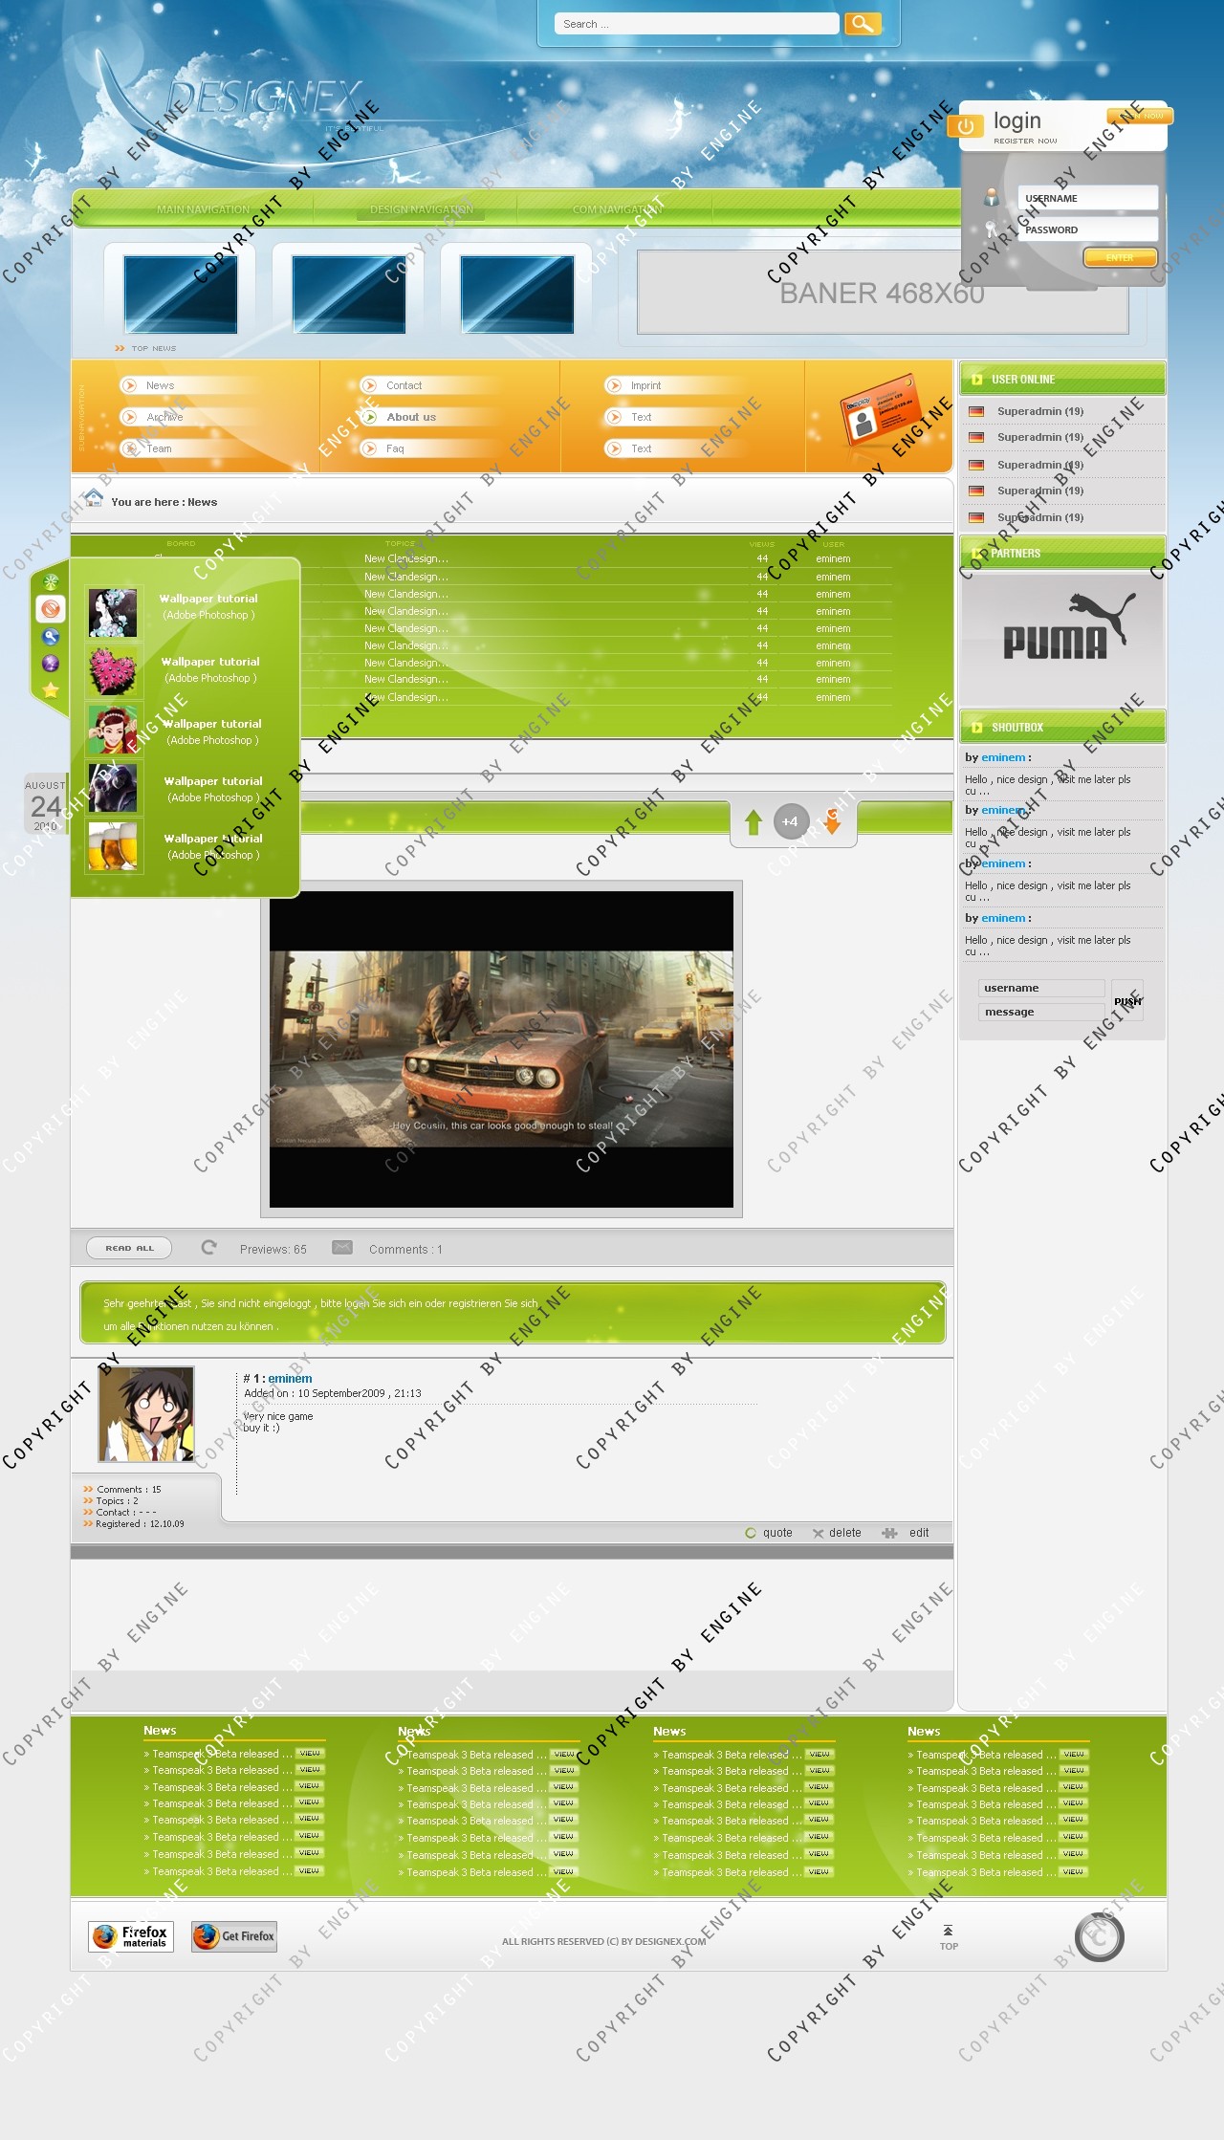Click the orange magnifier search button
This screenshot has height=2140, width=1224.
[x=863, y=24]
